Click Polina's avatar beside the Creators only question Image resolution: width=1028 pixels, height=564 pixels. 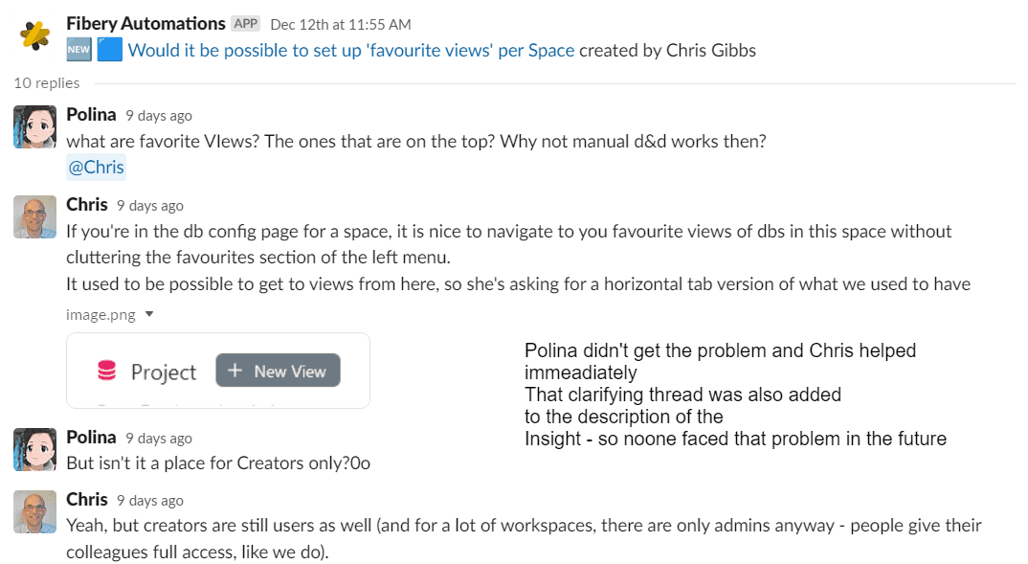point(35,450)
